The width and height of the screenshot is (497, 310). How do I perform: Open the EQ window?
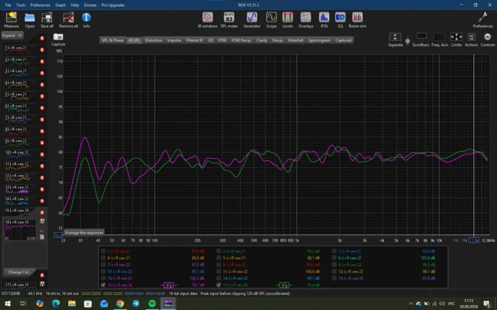click(340, 20)
